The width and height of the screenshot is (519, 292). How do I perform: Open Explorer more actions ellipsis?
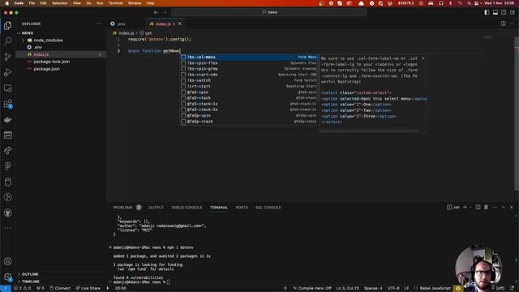pyautogui.click(x=99, y=24)
